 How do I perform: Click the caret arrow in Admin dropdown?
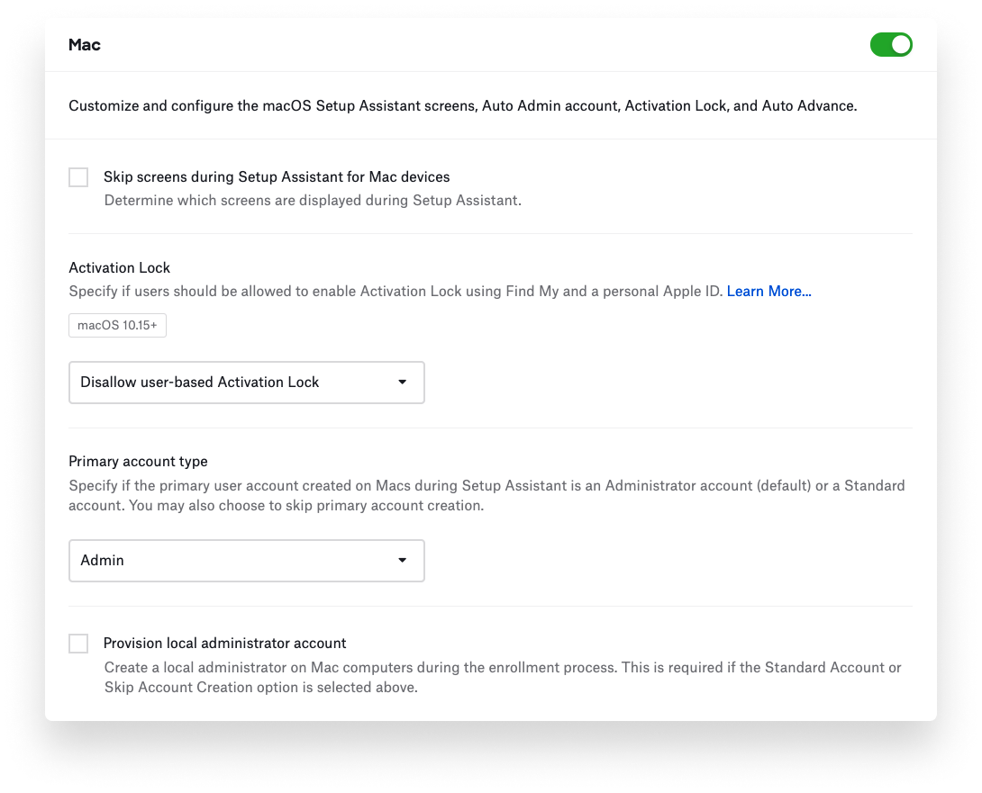403,561
